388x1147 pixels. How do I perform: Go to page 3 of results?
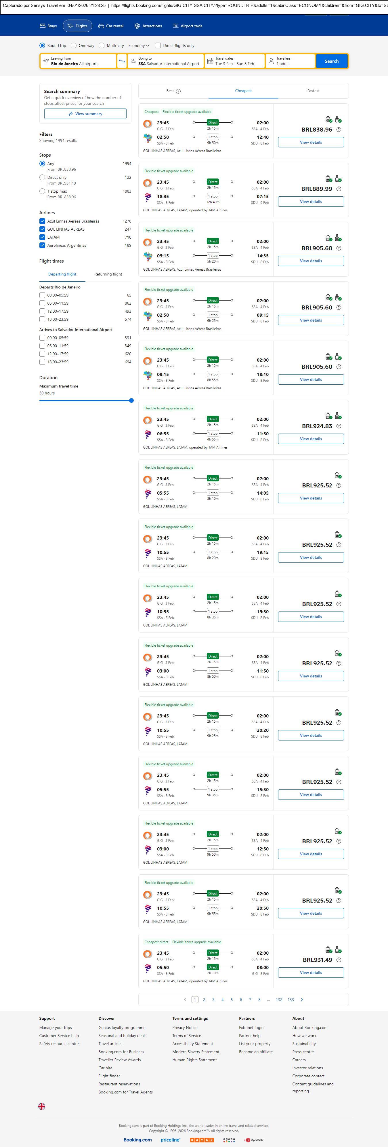(x=213, y=1000)
